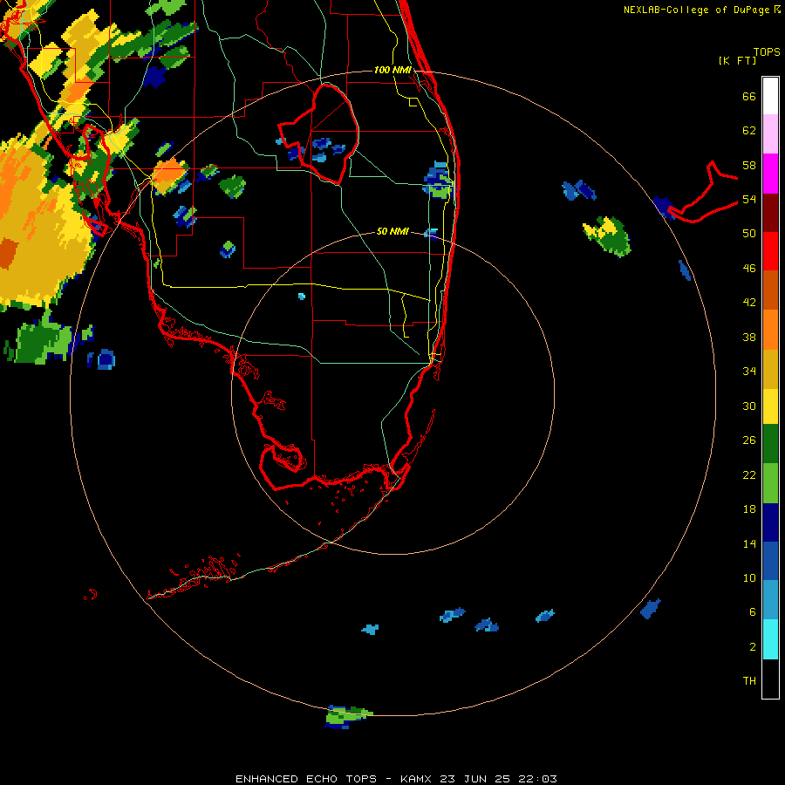This screenshot has width=785, height=785.
Task: Click the 14 value on the legend
Action: click(x=749, y=543)
